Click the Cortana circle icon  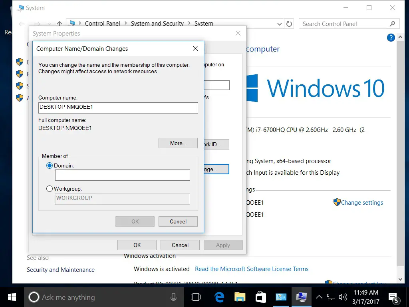pos(34,297)
